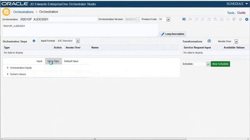Add an orchestration step with the plus icon
This screenshot has height=140, width=250.
34,41
